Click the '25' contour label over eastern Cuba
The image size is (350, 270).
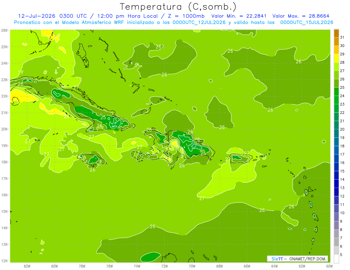click(x=103, y=117)
